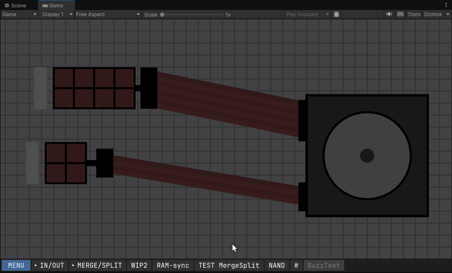Toggle the Stats overlay

pos(414,14)
